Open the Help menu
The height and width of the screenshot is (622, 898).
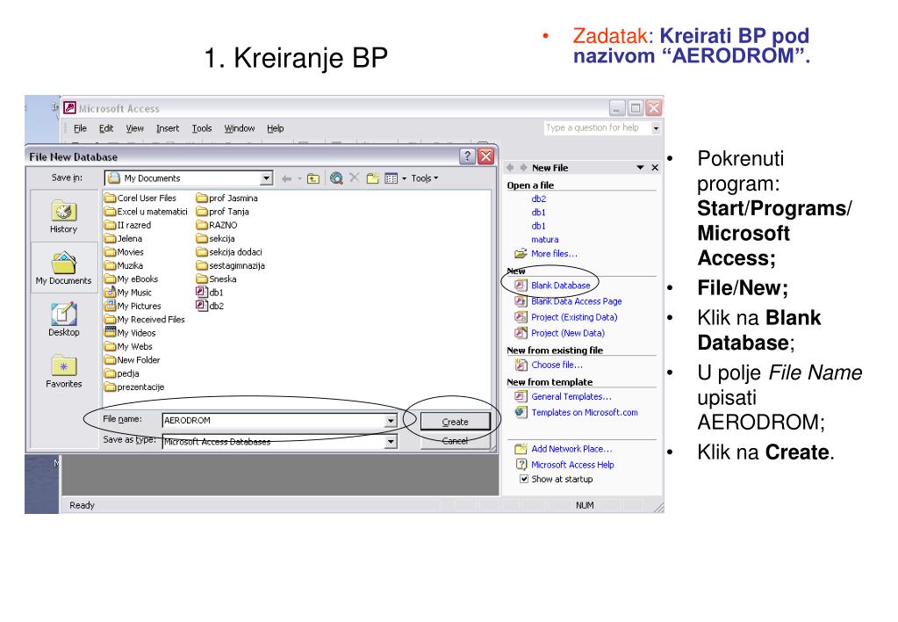pyautogui.click(x=276, y=128)
